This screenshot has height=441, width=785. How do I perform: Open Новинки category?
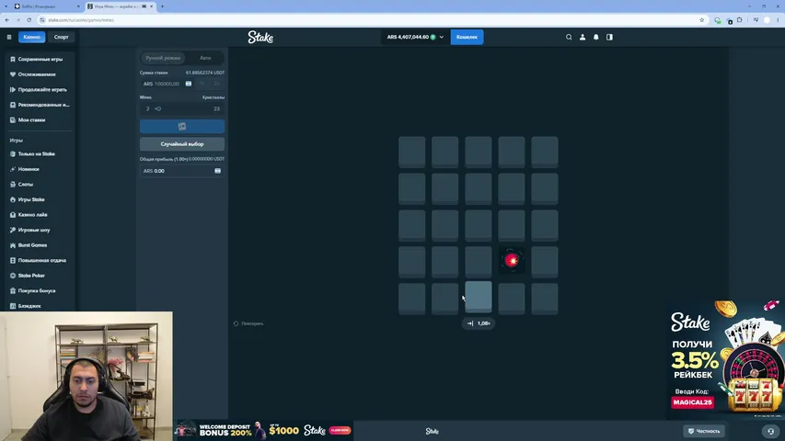point(28,169)
